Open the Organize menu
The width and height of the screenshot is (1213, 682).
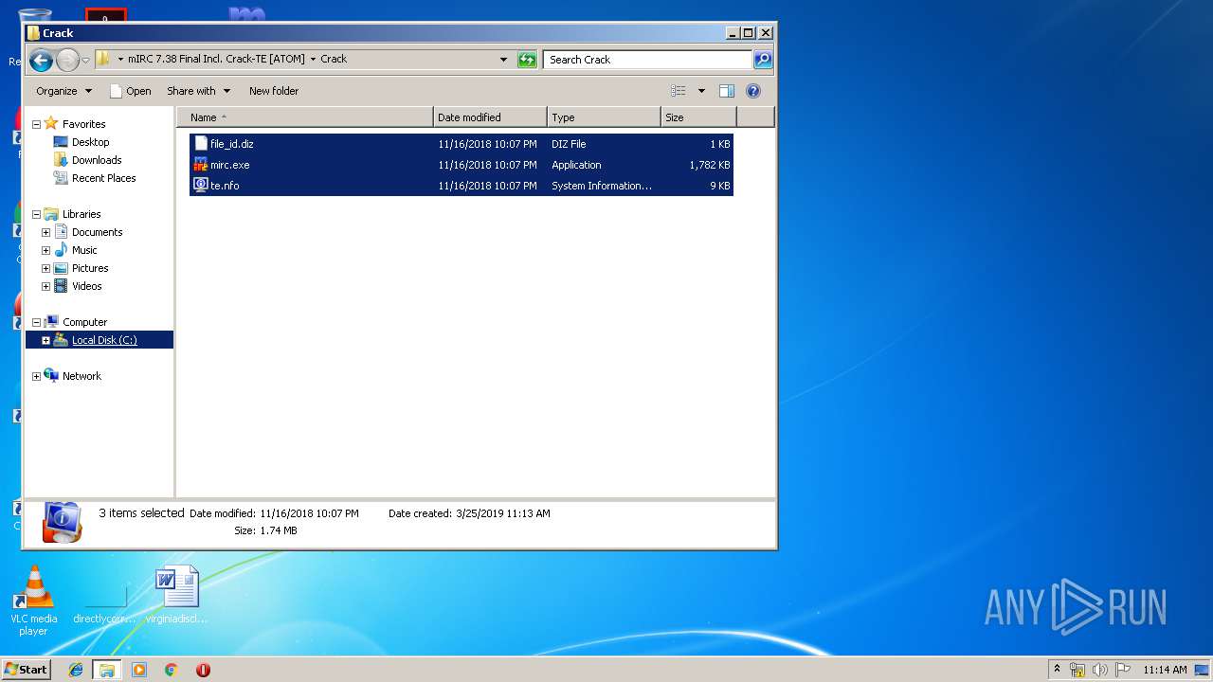(x=63, y=91)
